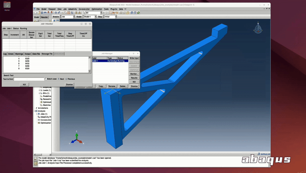Image resolution: width=306 pixels, height=173 pixels.
Task: Click the view triad at viewport corner
Action: click(x=77, y=138)
